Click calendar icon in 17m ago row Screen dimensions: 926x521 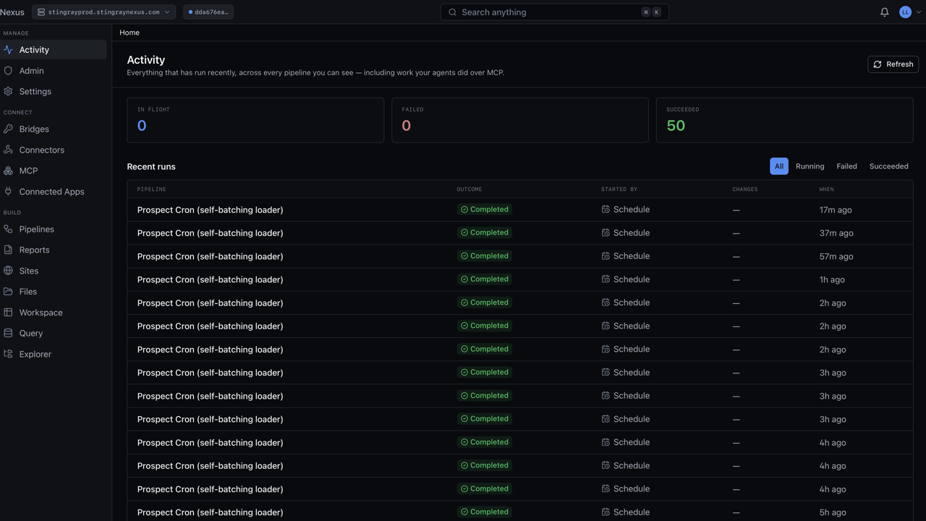click(606, 209)
